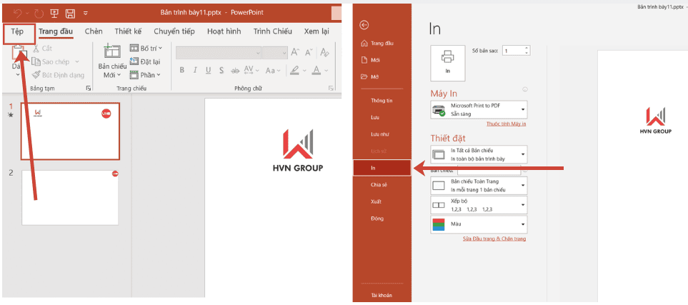Click the Undo icon in title bar
The image size is (688, 305).
18,14
